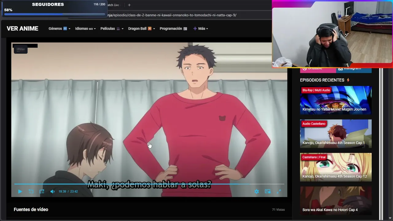Viewport: 393px width, 221px height.
Task: Click the EPISODIOS RECIENTES heading
Action: (322, 80)
